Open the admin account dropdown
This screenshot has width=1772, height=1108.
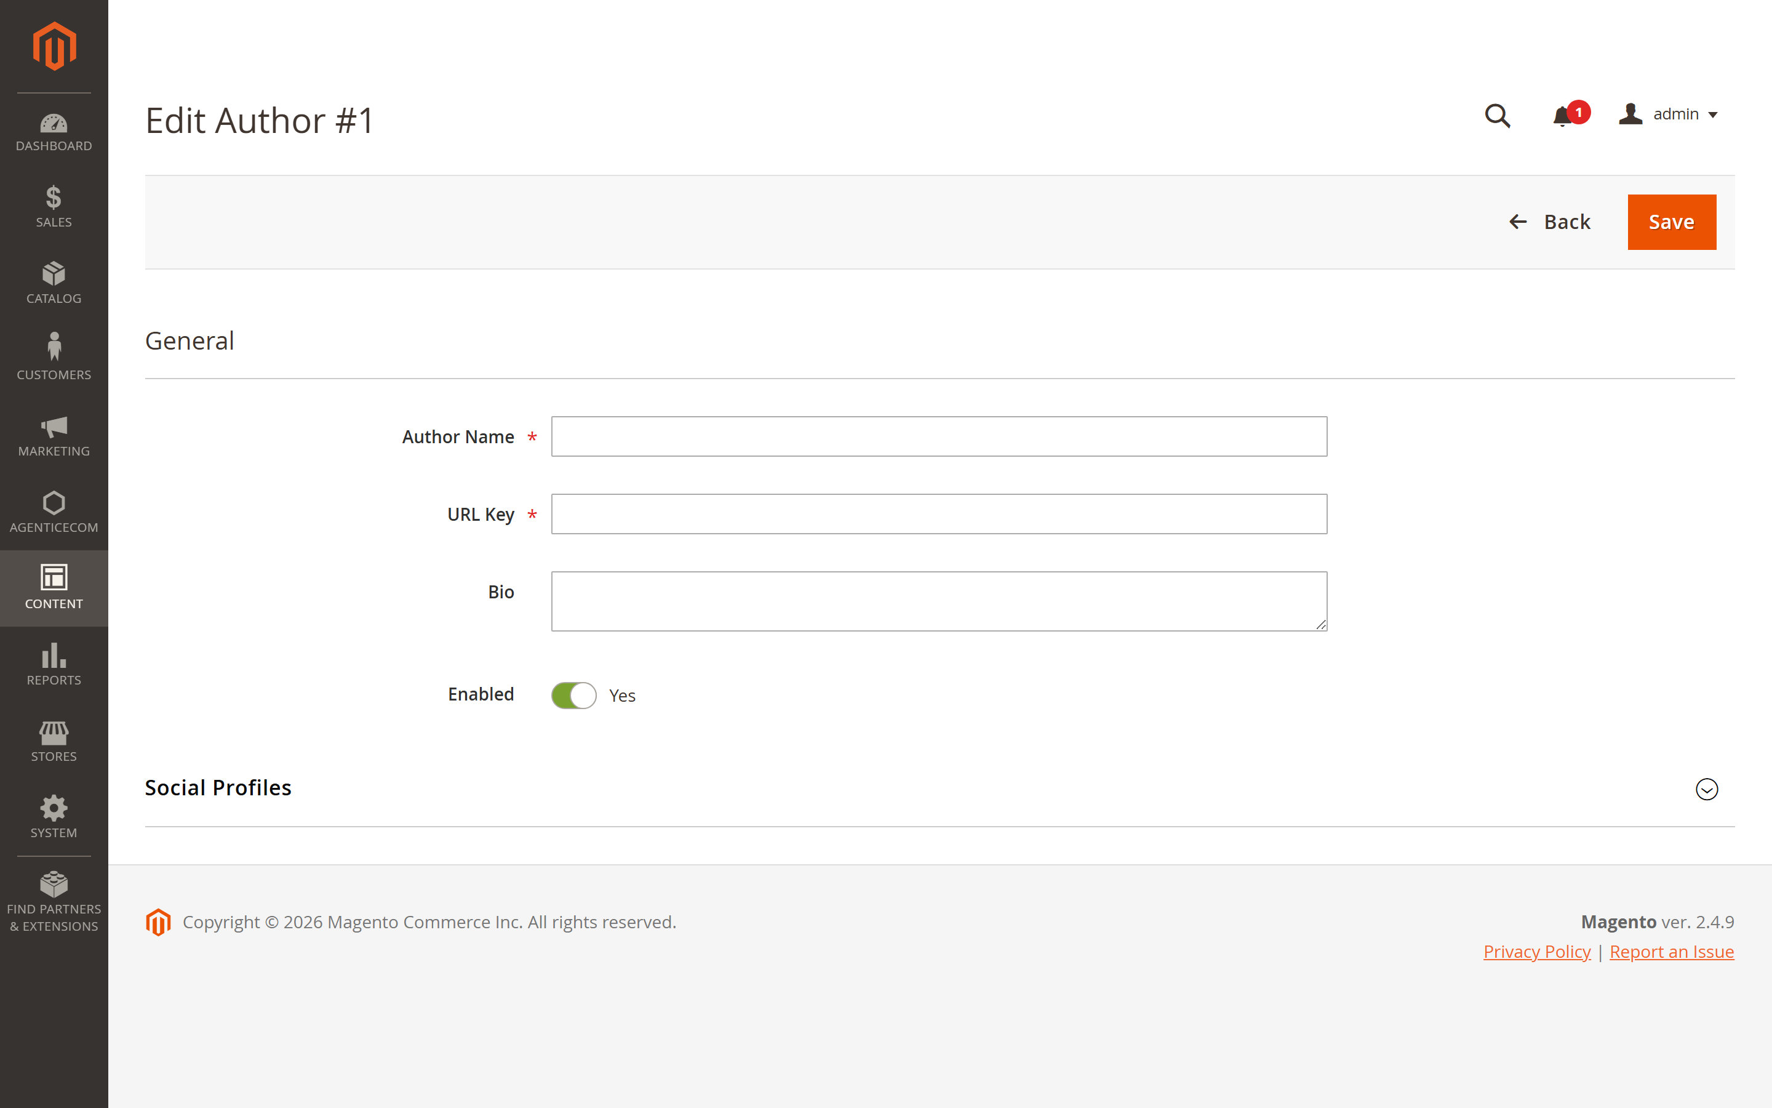pyautogui.click(x=1669, y=114)
